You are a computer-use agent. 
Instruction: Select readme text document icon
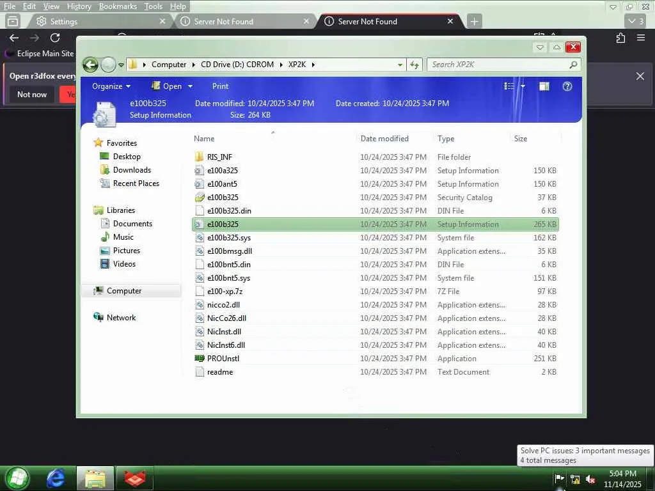tap(200, 371)
